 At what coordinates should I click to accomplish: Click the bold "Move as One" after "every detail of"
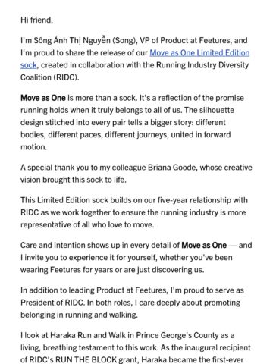(x=204, y=245)
